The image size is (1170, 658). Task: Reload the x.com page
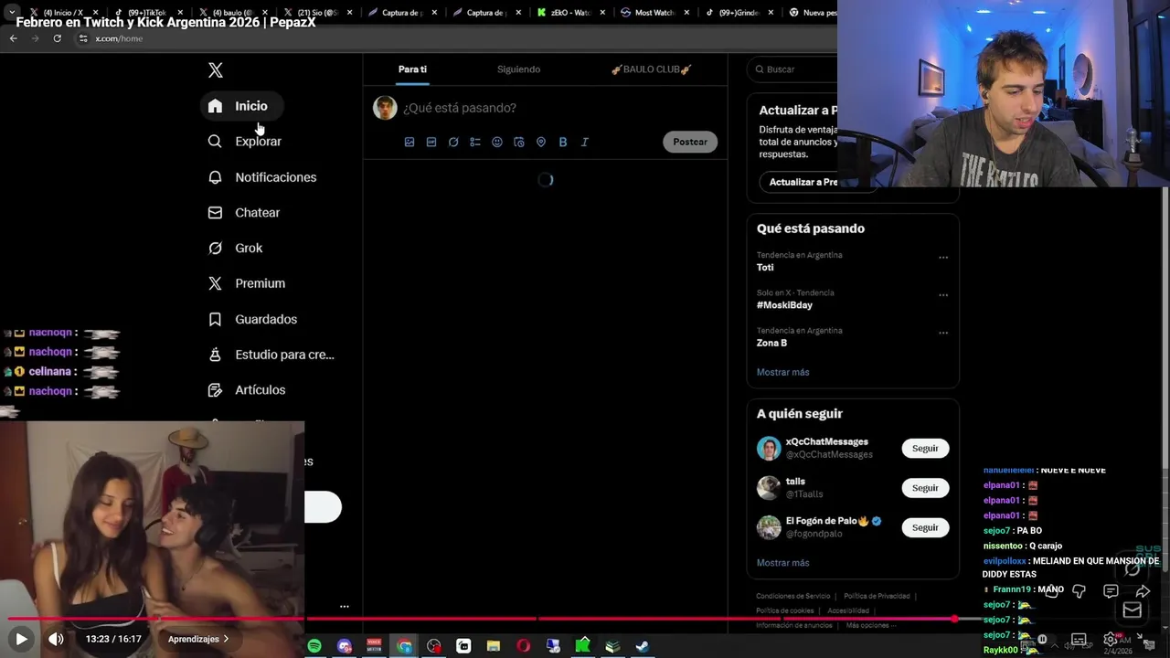57,38
